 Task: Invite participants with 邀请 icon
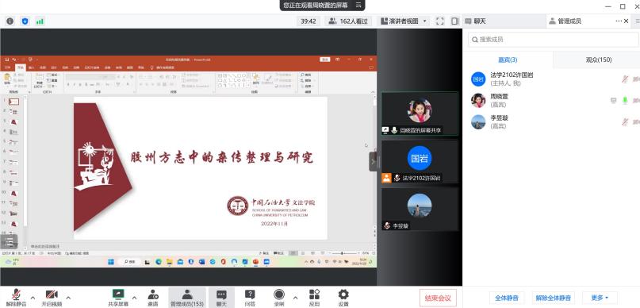click(x=153, y=298)
